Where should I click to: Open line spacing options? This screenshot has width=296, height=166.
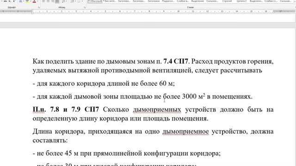point(63,1)
